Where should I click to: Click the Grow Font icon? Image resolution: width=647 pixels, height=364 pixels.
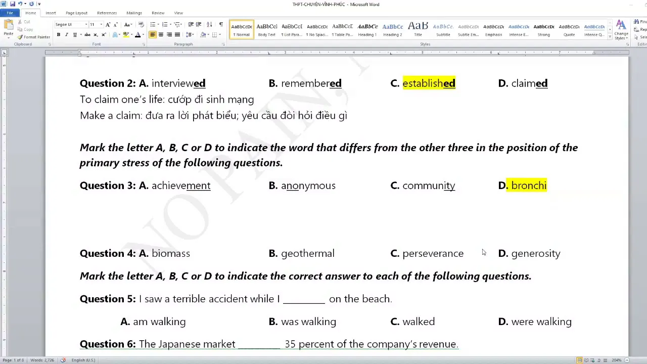[108, 24]
